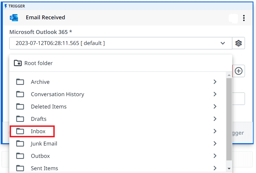Select the Inbox folder label
The image size is (256, 173).
pos(38,131)
